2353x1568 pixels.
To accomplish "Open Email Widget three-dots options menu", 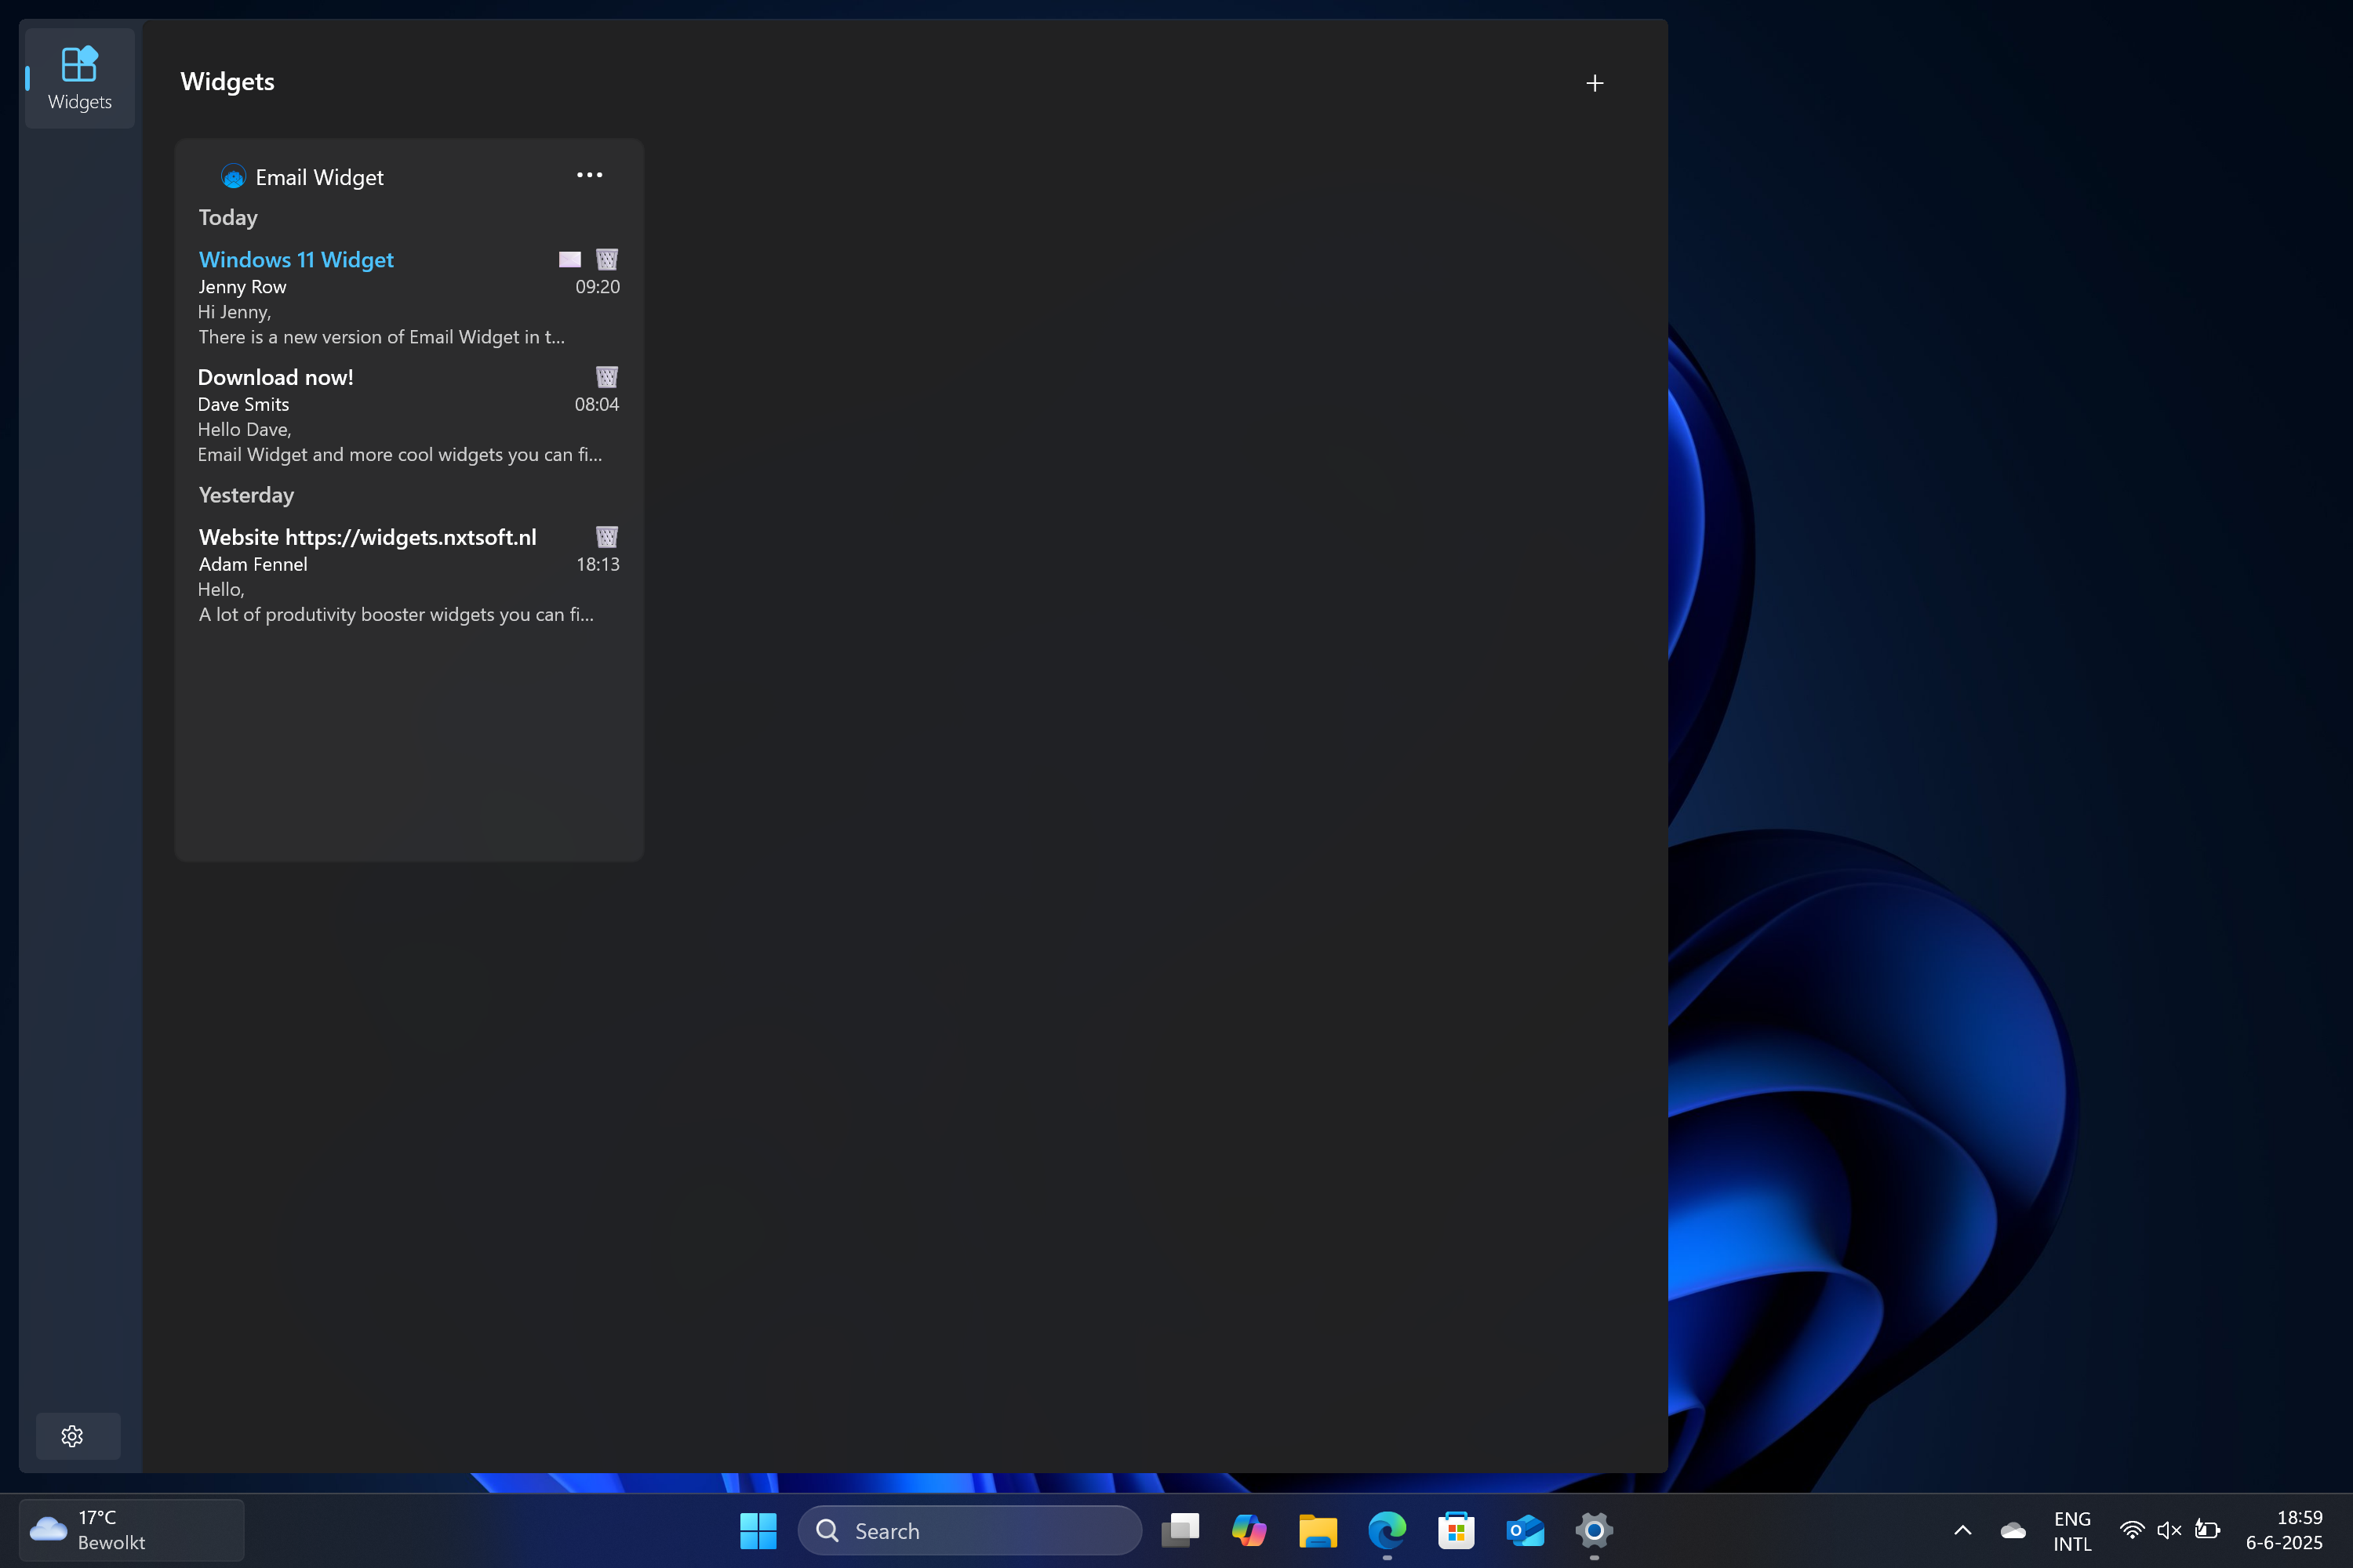I will 589,176.
